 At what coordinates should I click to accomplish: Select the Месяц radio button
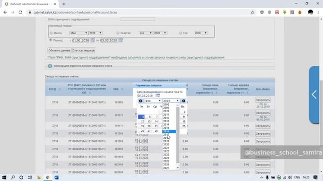coord(51,33)
